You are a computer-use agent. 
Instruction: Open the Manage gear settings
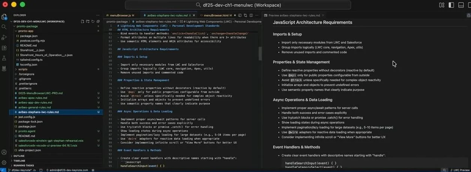[4, 163]
